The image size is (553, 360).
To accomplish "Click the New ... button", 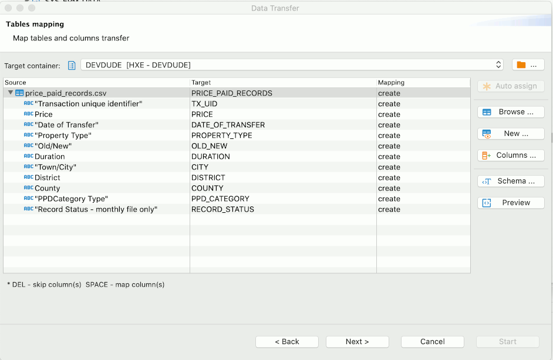I will 511,134.
